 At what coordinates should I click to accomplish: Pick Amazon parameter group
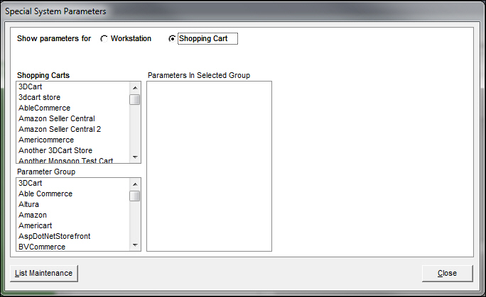[x=73, y=215]
